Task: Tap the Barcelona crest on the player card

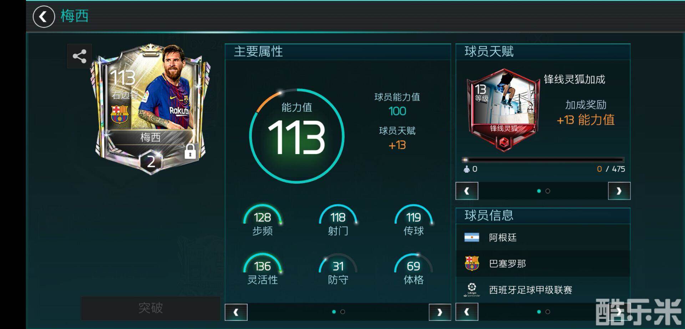Action: (x=120, y=114)
